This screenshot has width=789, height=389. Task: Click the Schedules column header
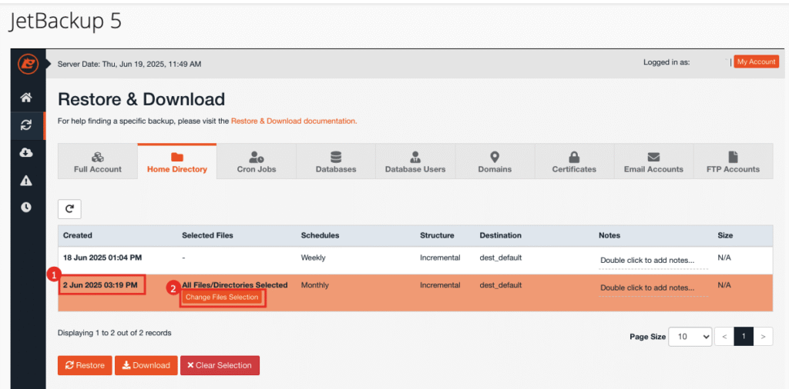pos(320,235)
